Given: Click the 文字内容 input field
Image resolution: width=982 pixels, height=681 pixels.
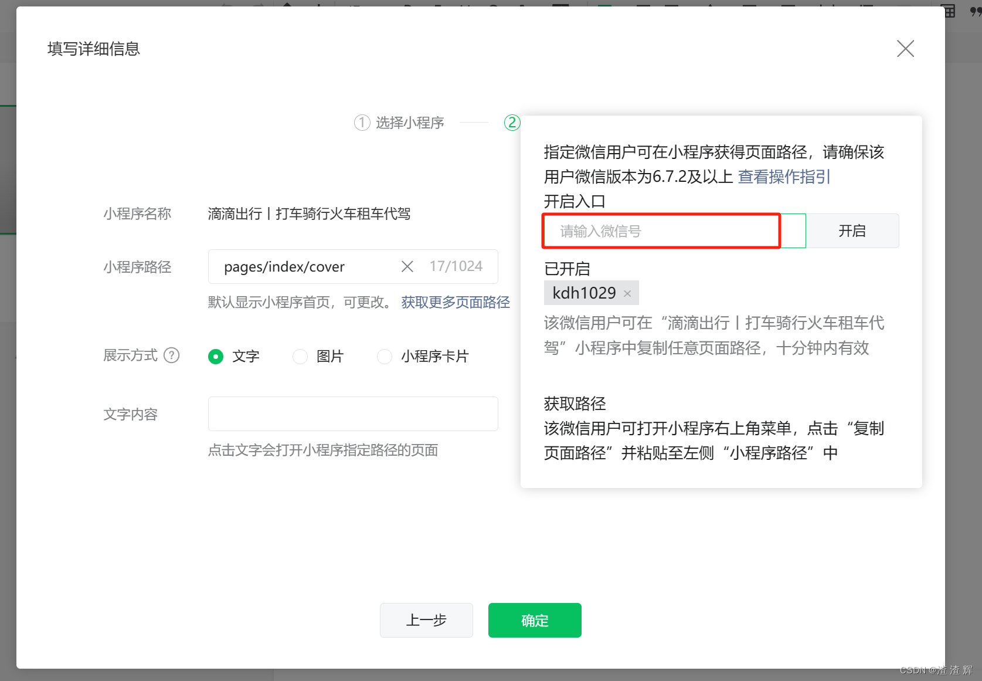Looking at the screenshot, I should click(353, 414).
